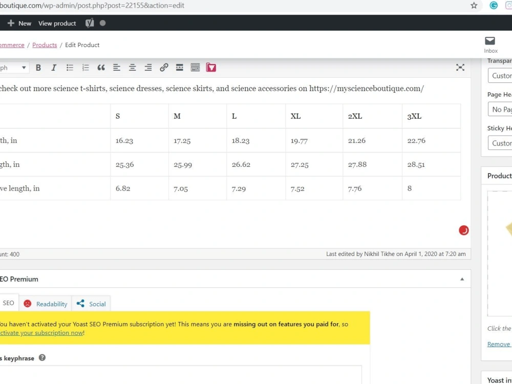Open the Sticky Header dropdown
The width and height of the screenshot is (512, 384).
click(x=500, y=143)
